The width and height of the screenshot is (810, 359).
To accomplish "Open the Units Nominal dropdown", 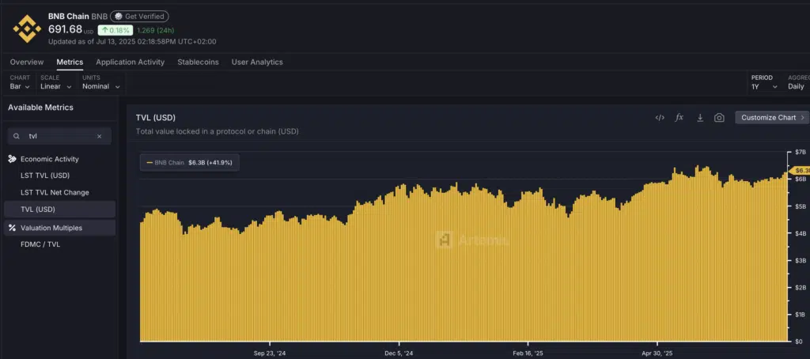I will tap(101, 86).
